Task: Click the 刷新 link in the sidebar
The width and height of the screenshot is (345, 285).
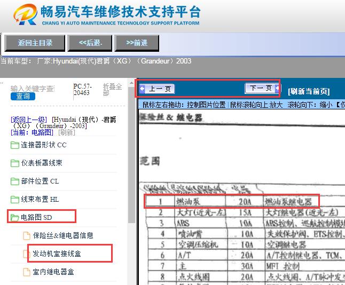Action: [x=67, y=132]
